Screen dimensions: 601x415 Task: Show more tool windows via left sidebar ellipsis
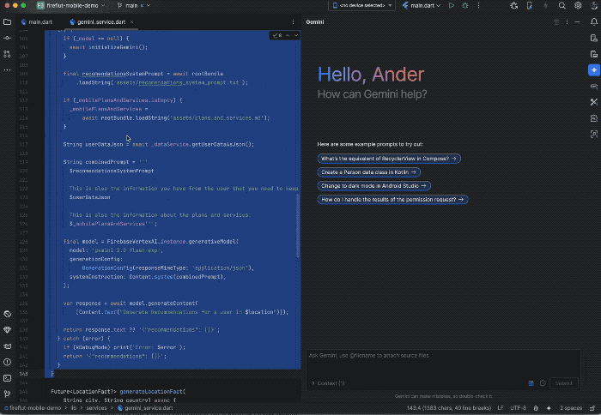7,70
